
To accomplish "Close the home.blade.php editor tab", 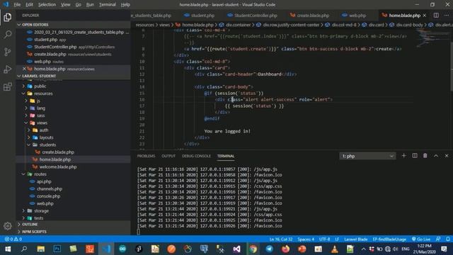I will [425, 16].
